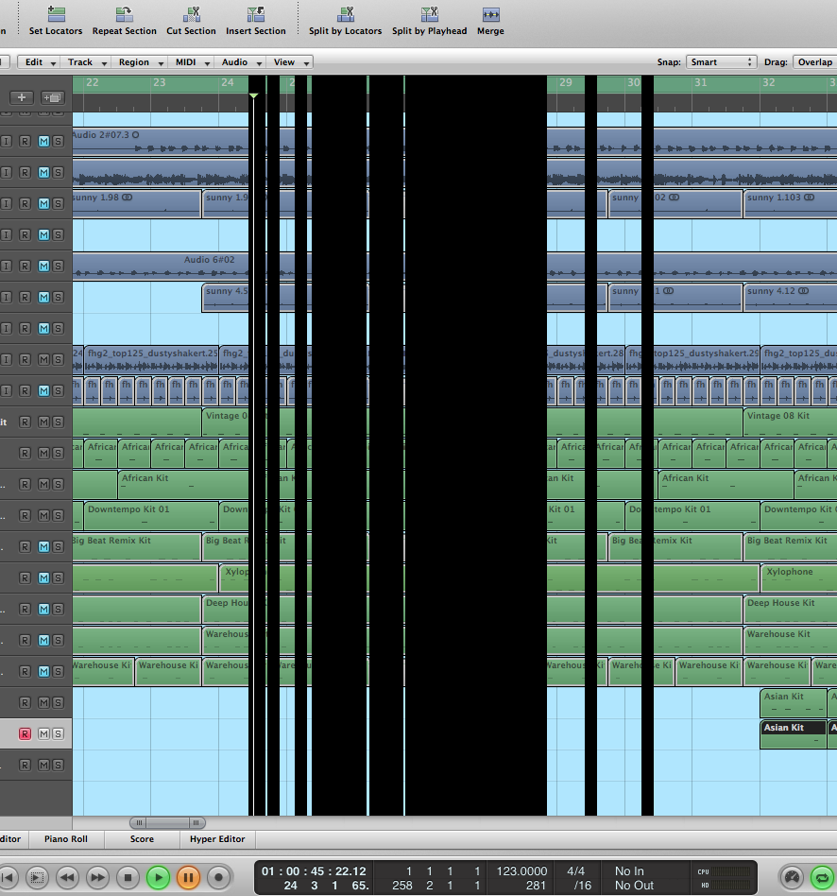Click the Merge toolbar icon

click(x=491, y=14)
